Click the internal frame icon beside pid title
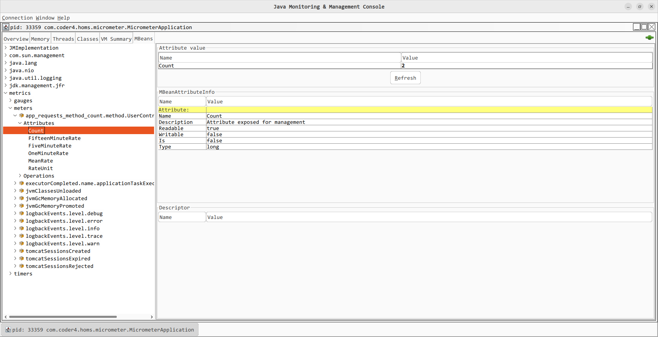This screenshot has width=658, height=337. (6, 27)
